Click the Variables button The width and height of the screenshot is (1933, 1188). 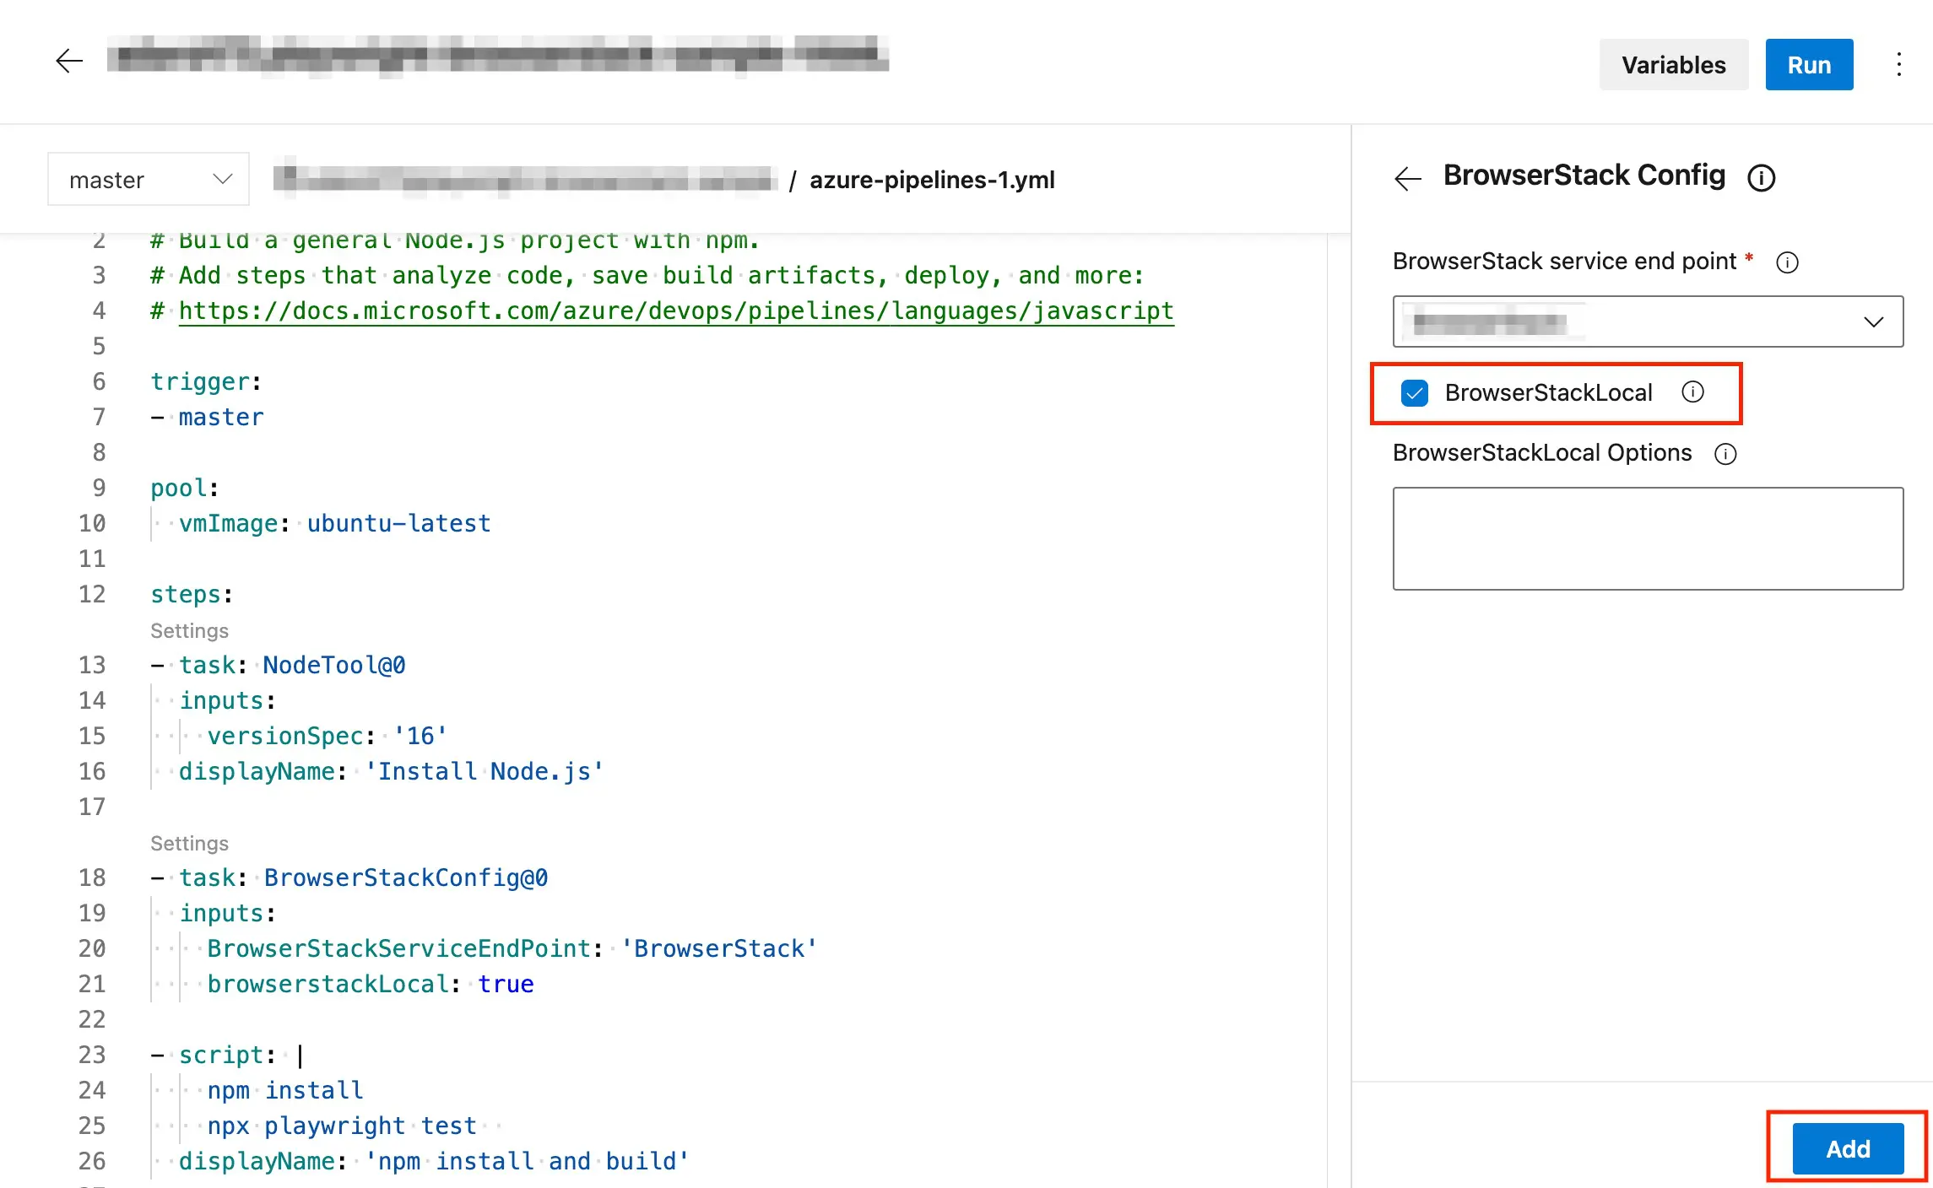[1673, 65]
